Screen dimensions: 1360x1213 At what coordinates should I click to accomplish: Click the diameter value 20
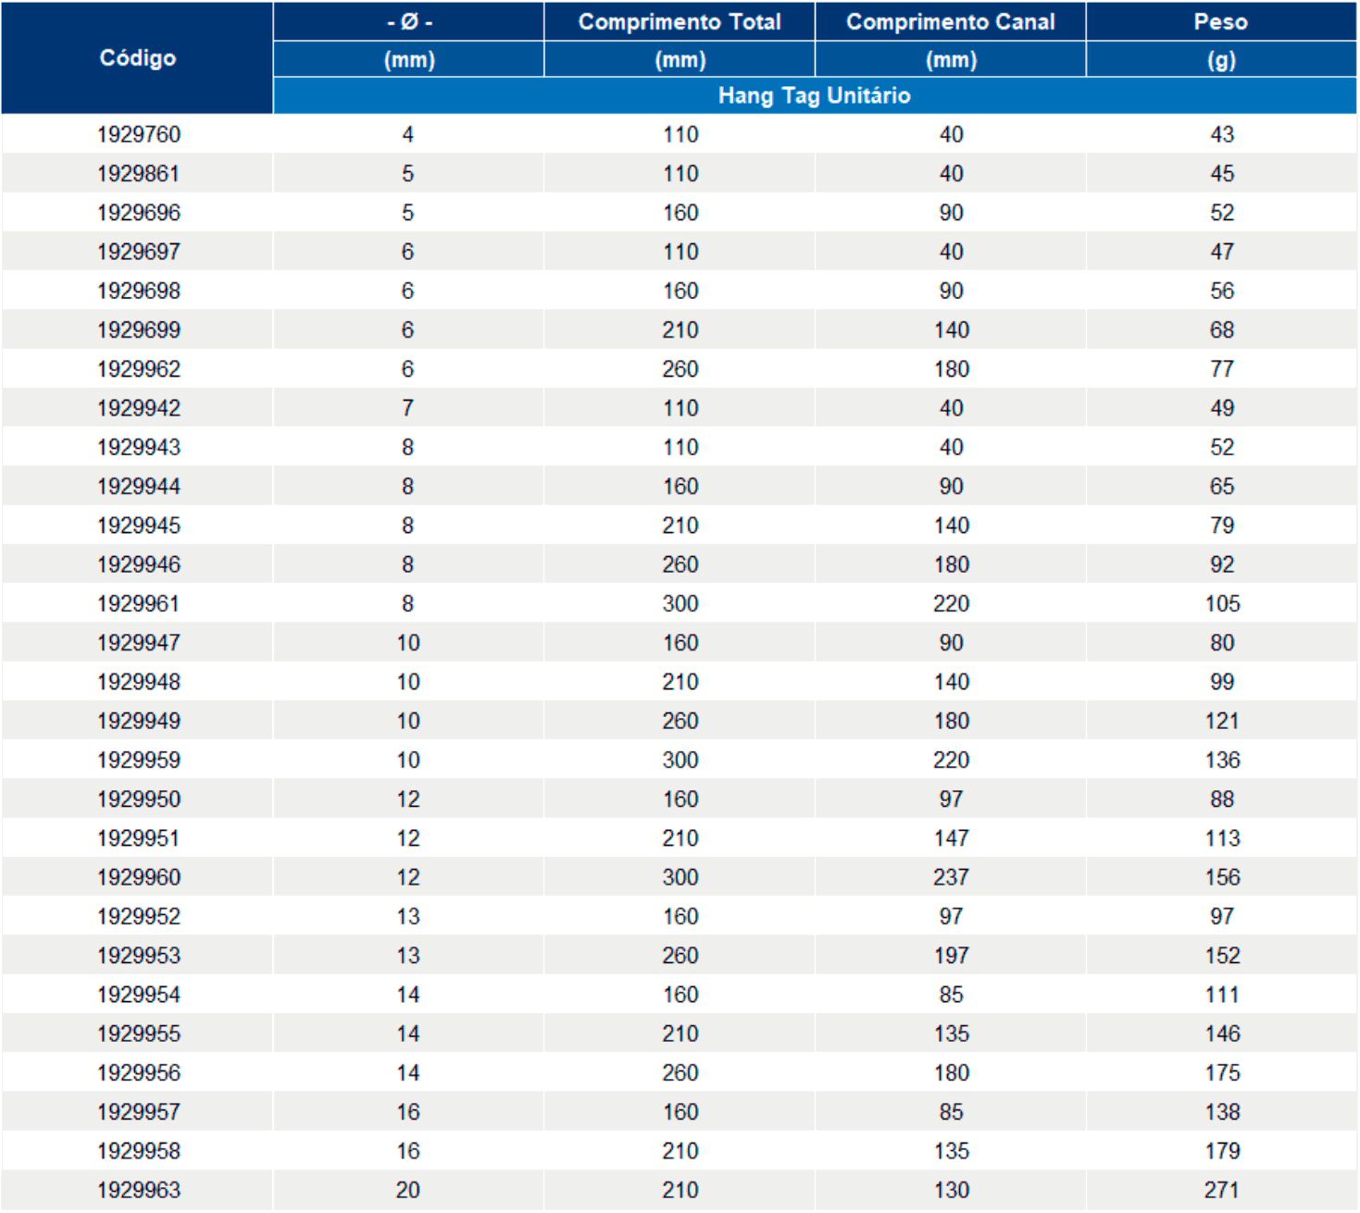(x=408, y=1190)
